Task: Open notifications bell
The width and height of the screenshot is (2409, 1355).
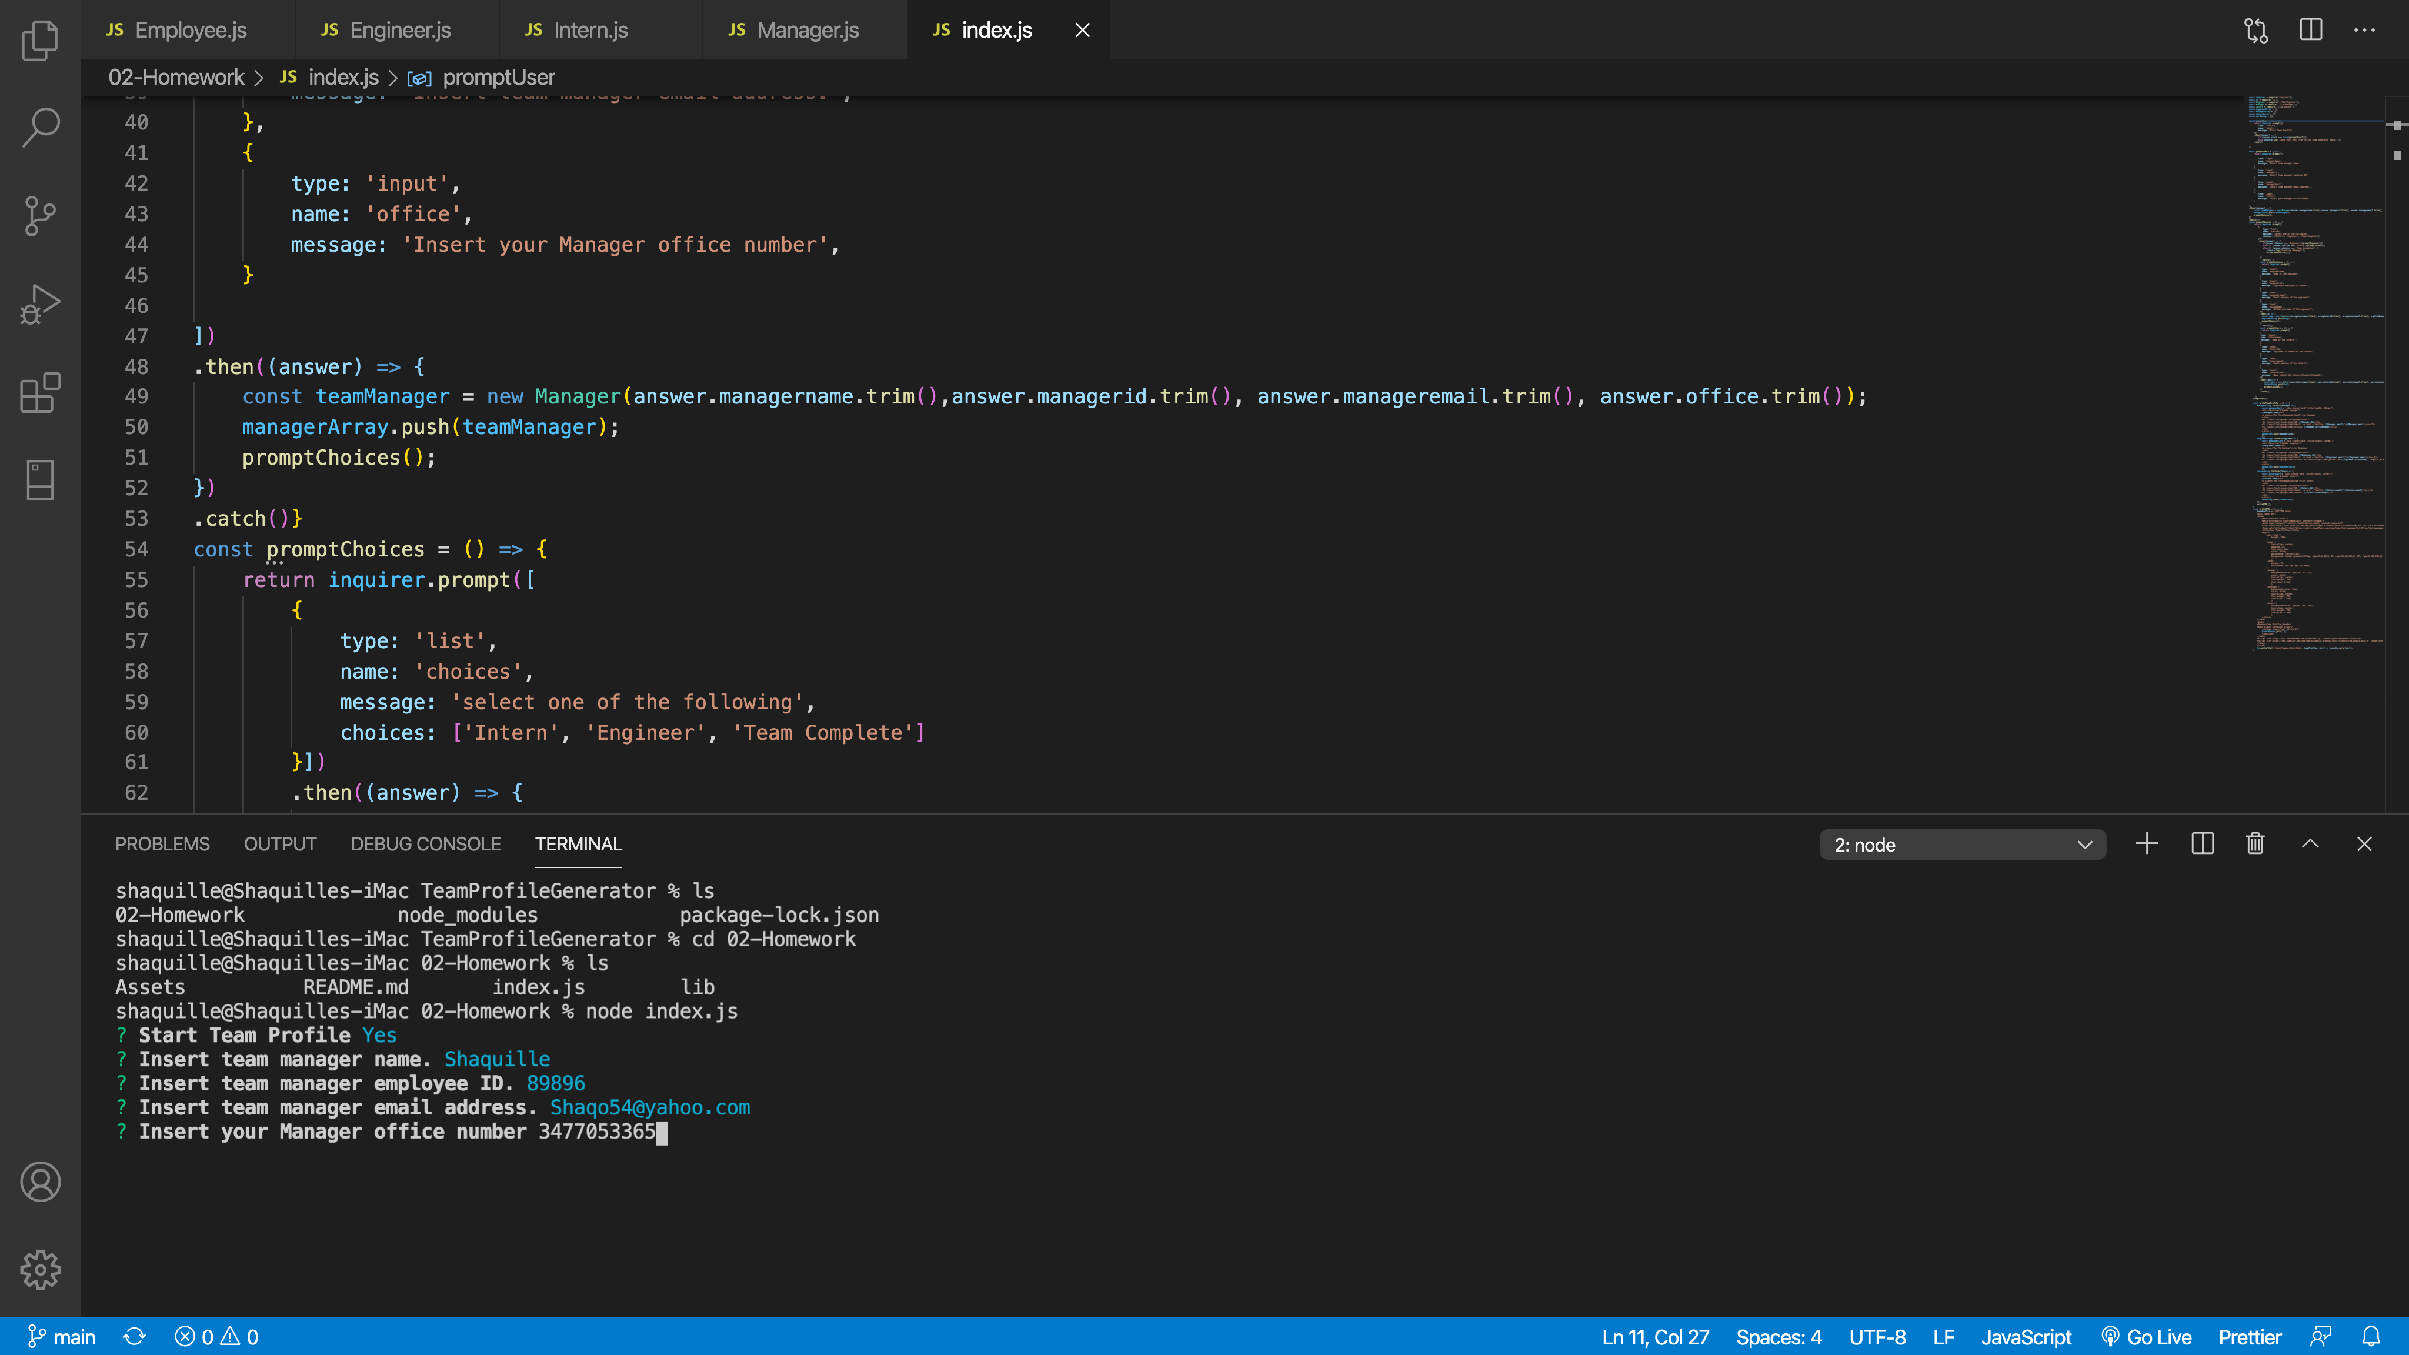Action: click(x=2371, y=1336)
